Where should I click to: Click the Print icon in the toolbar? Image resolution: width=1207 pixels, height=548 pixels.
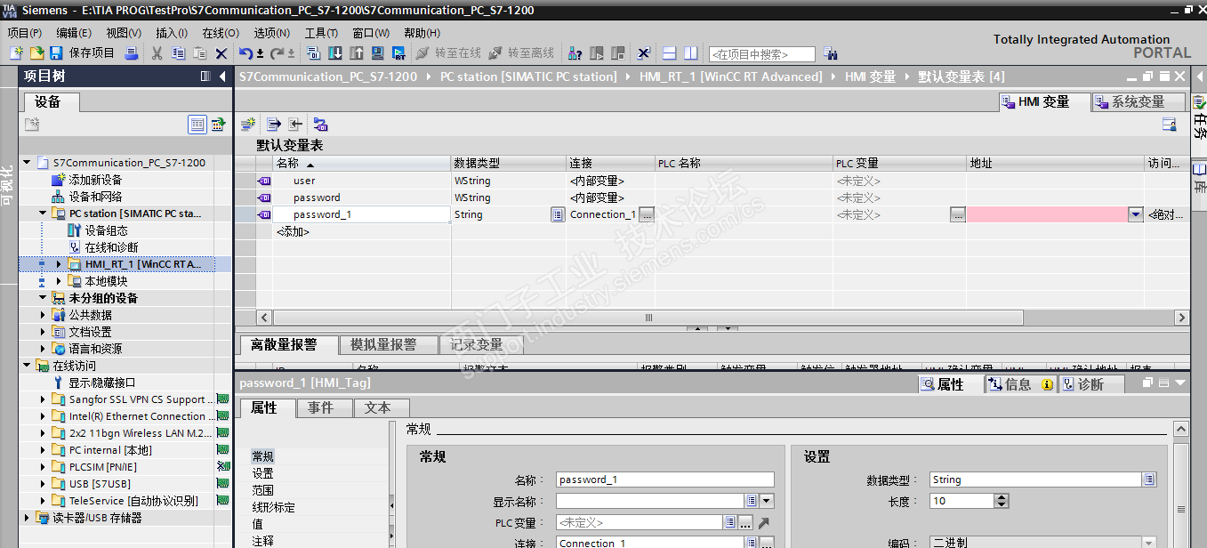(131, 53)
